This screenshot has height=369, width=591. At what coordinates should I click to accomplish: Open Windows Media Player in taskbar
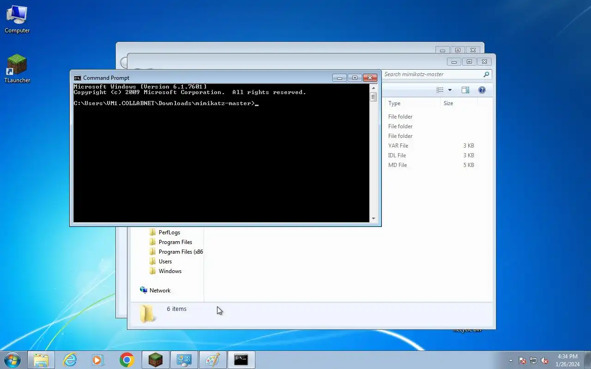click(x=98, y=360)
